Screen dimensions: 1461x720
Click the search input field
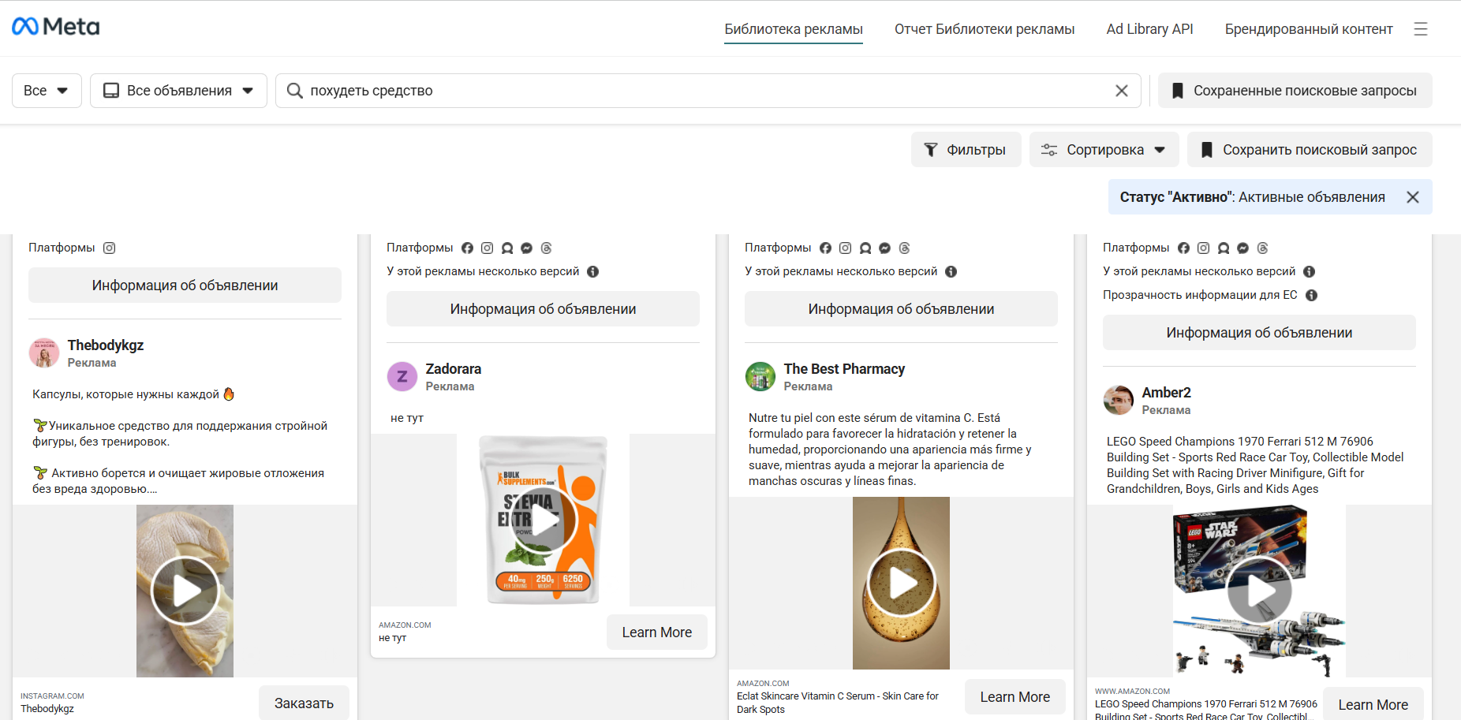pos(694,91)
